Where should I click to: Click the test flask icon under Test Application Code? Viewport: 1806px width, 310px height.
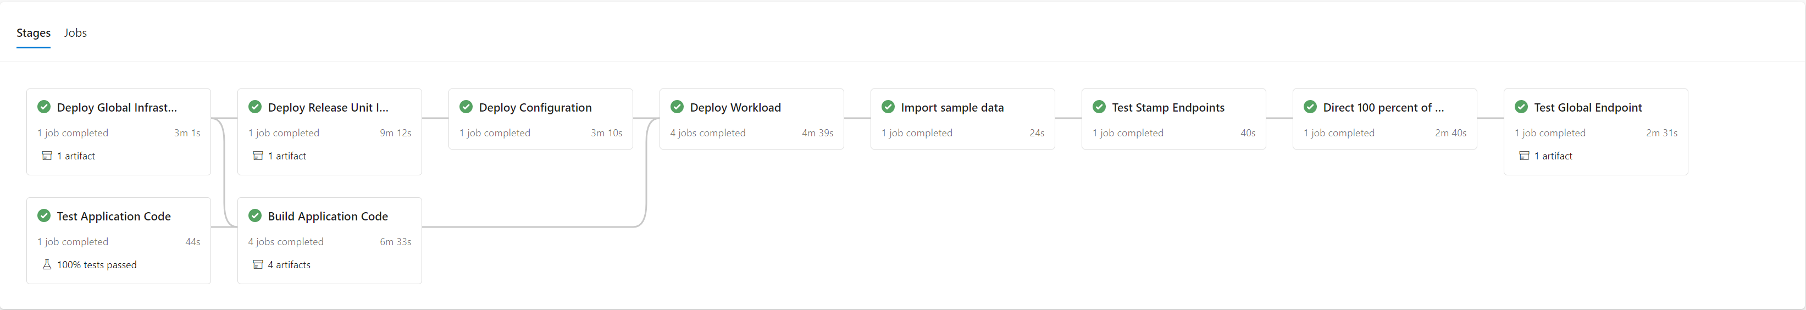(47, 264)
